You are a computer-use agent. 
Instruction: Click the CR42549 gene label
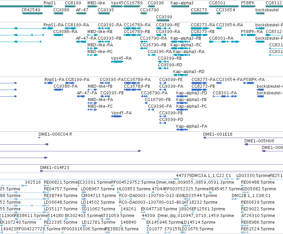31,10
